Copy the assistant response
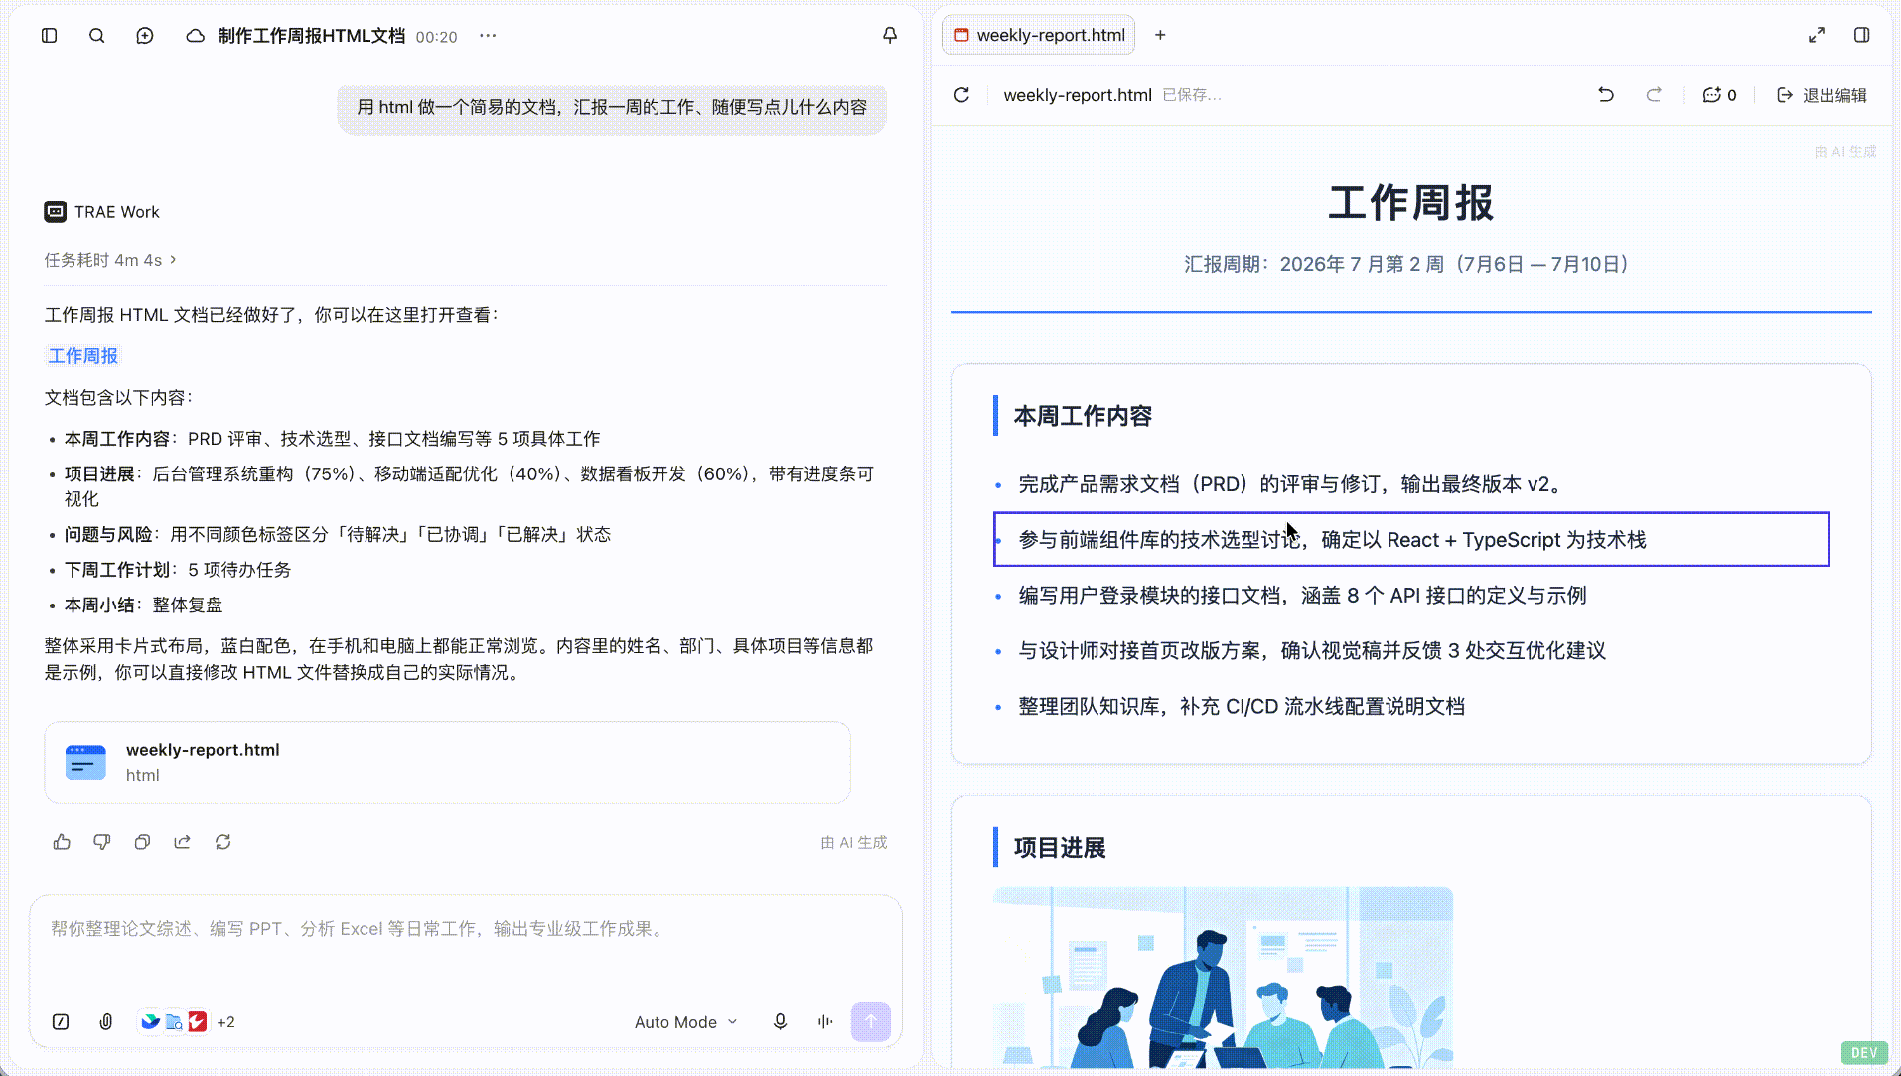This screenshot has height=1076, width=1901. (142, 842)
